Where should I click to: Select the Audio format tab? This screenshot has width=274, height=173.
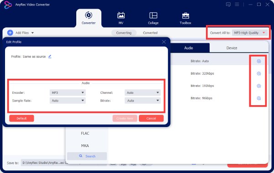[x=189, y=48]
